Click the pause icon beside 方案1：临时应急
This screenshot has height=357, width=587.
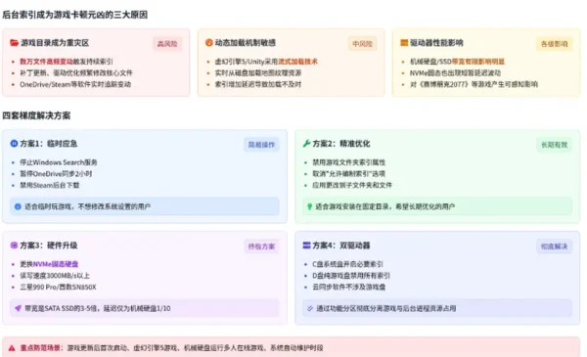tap(14, 144)
